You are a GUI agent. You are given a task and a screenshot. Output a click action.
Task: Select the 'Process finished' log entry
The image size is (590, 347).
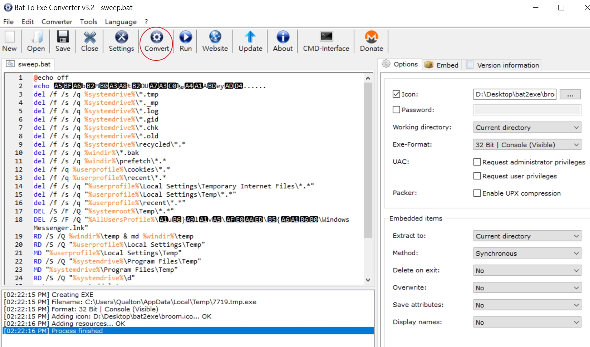(x=188, y=331)
